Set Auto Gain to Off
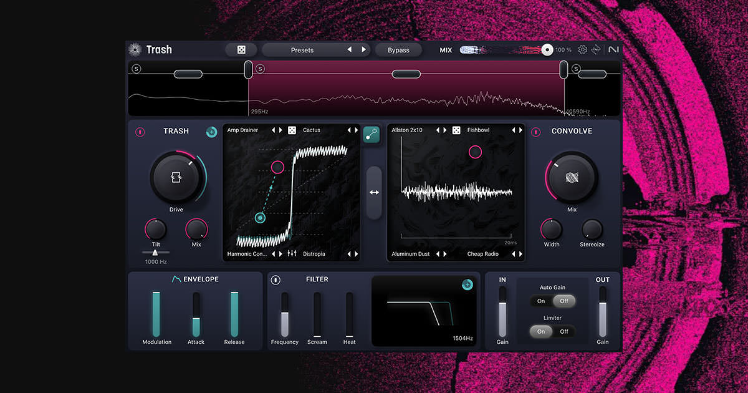The width and height of the screenshot is (748, 393). pyautogui.click(x=564, y=301)
